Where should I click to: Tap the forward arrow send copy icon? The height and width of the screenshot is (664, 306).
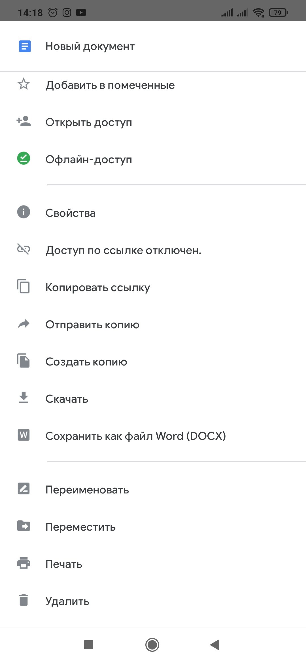pyautogui.click(x=24, y=323)
